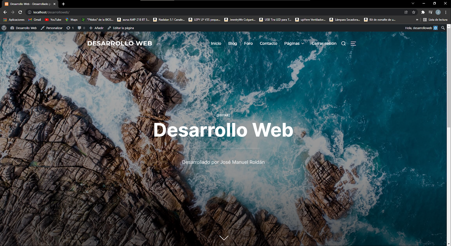The height and width of the screenshot is (246, 451).
Task: Click the [EDITAR] link above the title
Action: pos(223,115)
